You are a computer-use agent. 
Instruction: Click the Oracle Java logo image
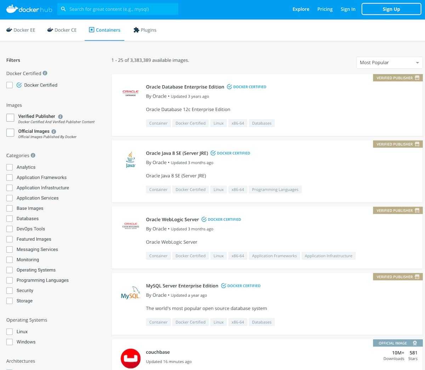[130, 160]
